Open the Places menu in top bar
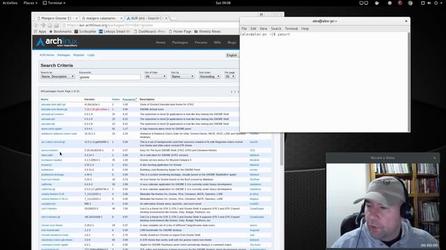This screenshot has height=250, width=446. tap(30, 3)
